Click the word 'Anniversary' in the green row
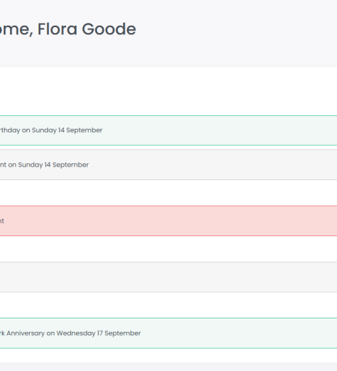This screenshot has width=337, height=371. [x=26, y=333]
